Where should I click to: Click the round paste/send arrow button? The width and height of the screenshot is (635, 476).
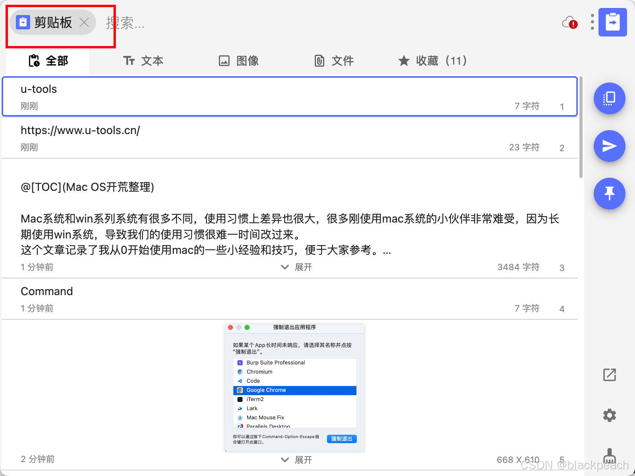[x=609, y=146]
